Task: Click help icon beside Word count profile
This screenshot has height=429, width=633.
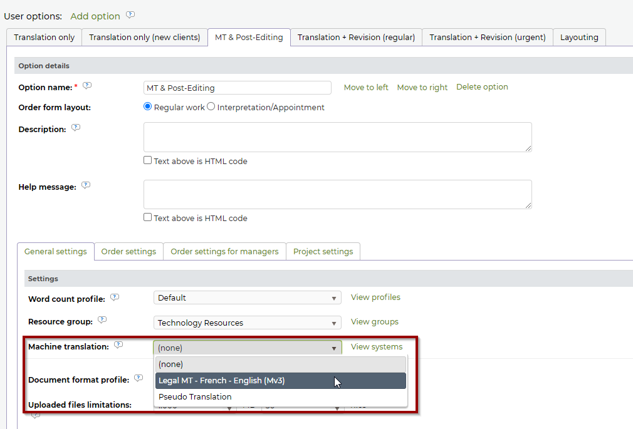Action: pyautogui.click(x=115, y=297)
